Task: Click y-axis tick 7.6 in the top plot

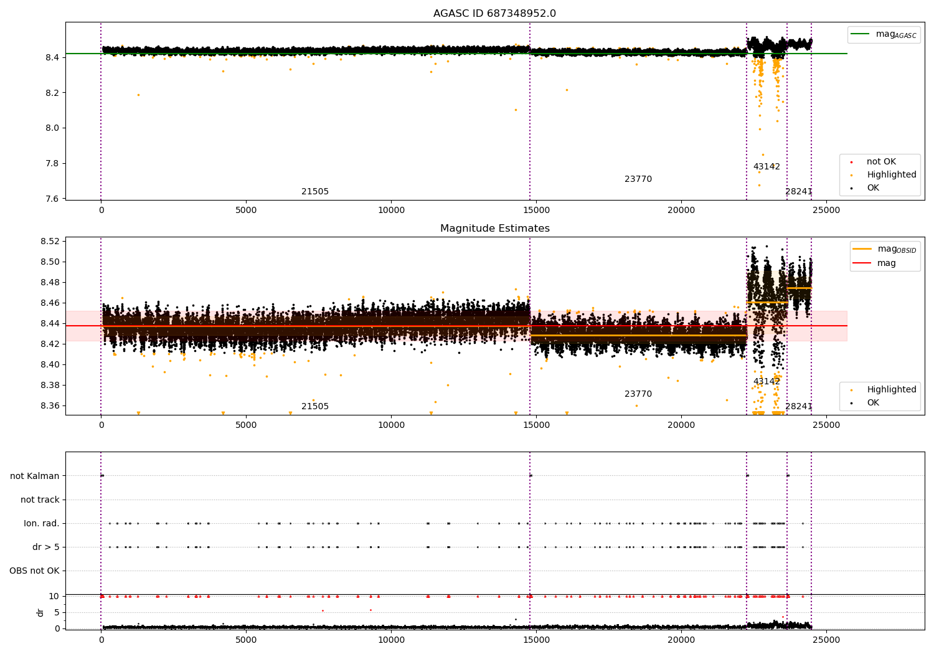Action: (52, 199)
